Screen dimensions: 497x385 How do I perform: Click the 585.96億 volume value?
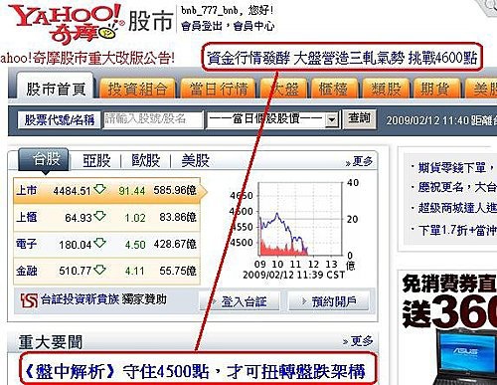(x=175, y=190)
